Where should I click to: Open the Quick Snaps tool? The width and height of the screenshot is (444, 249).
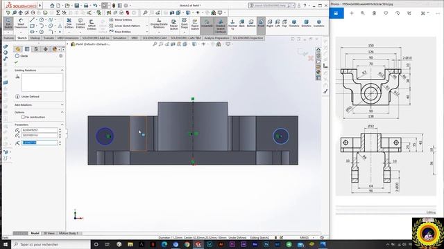click(184, 23)
